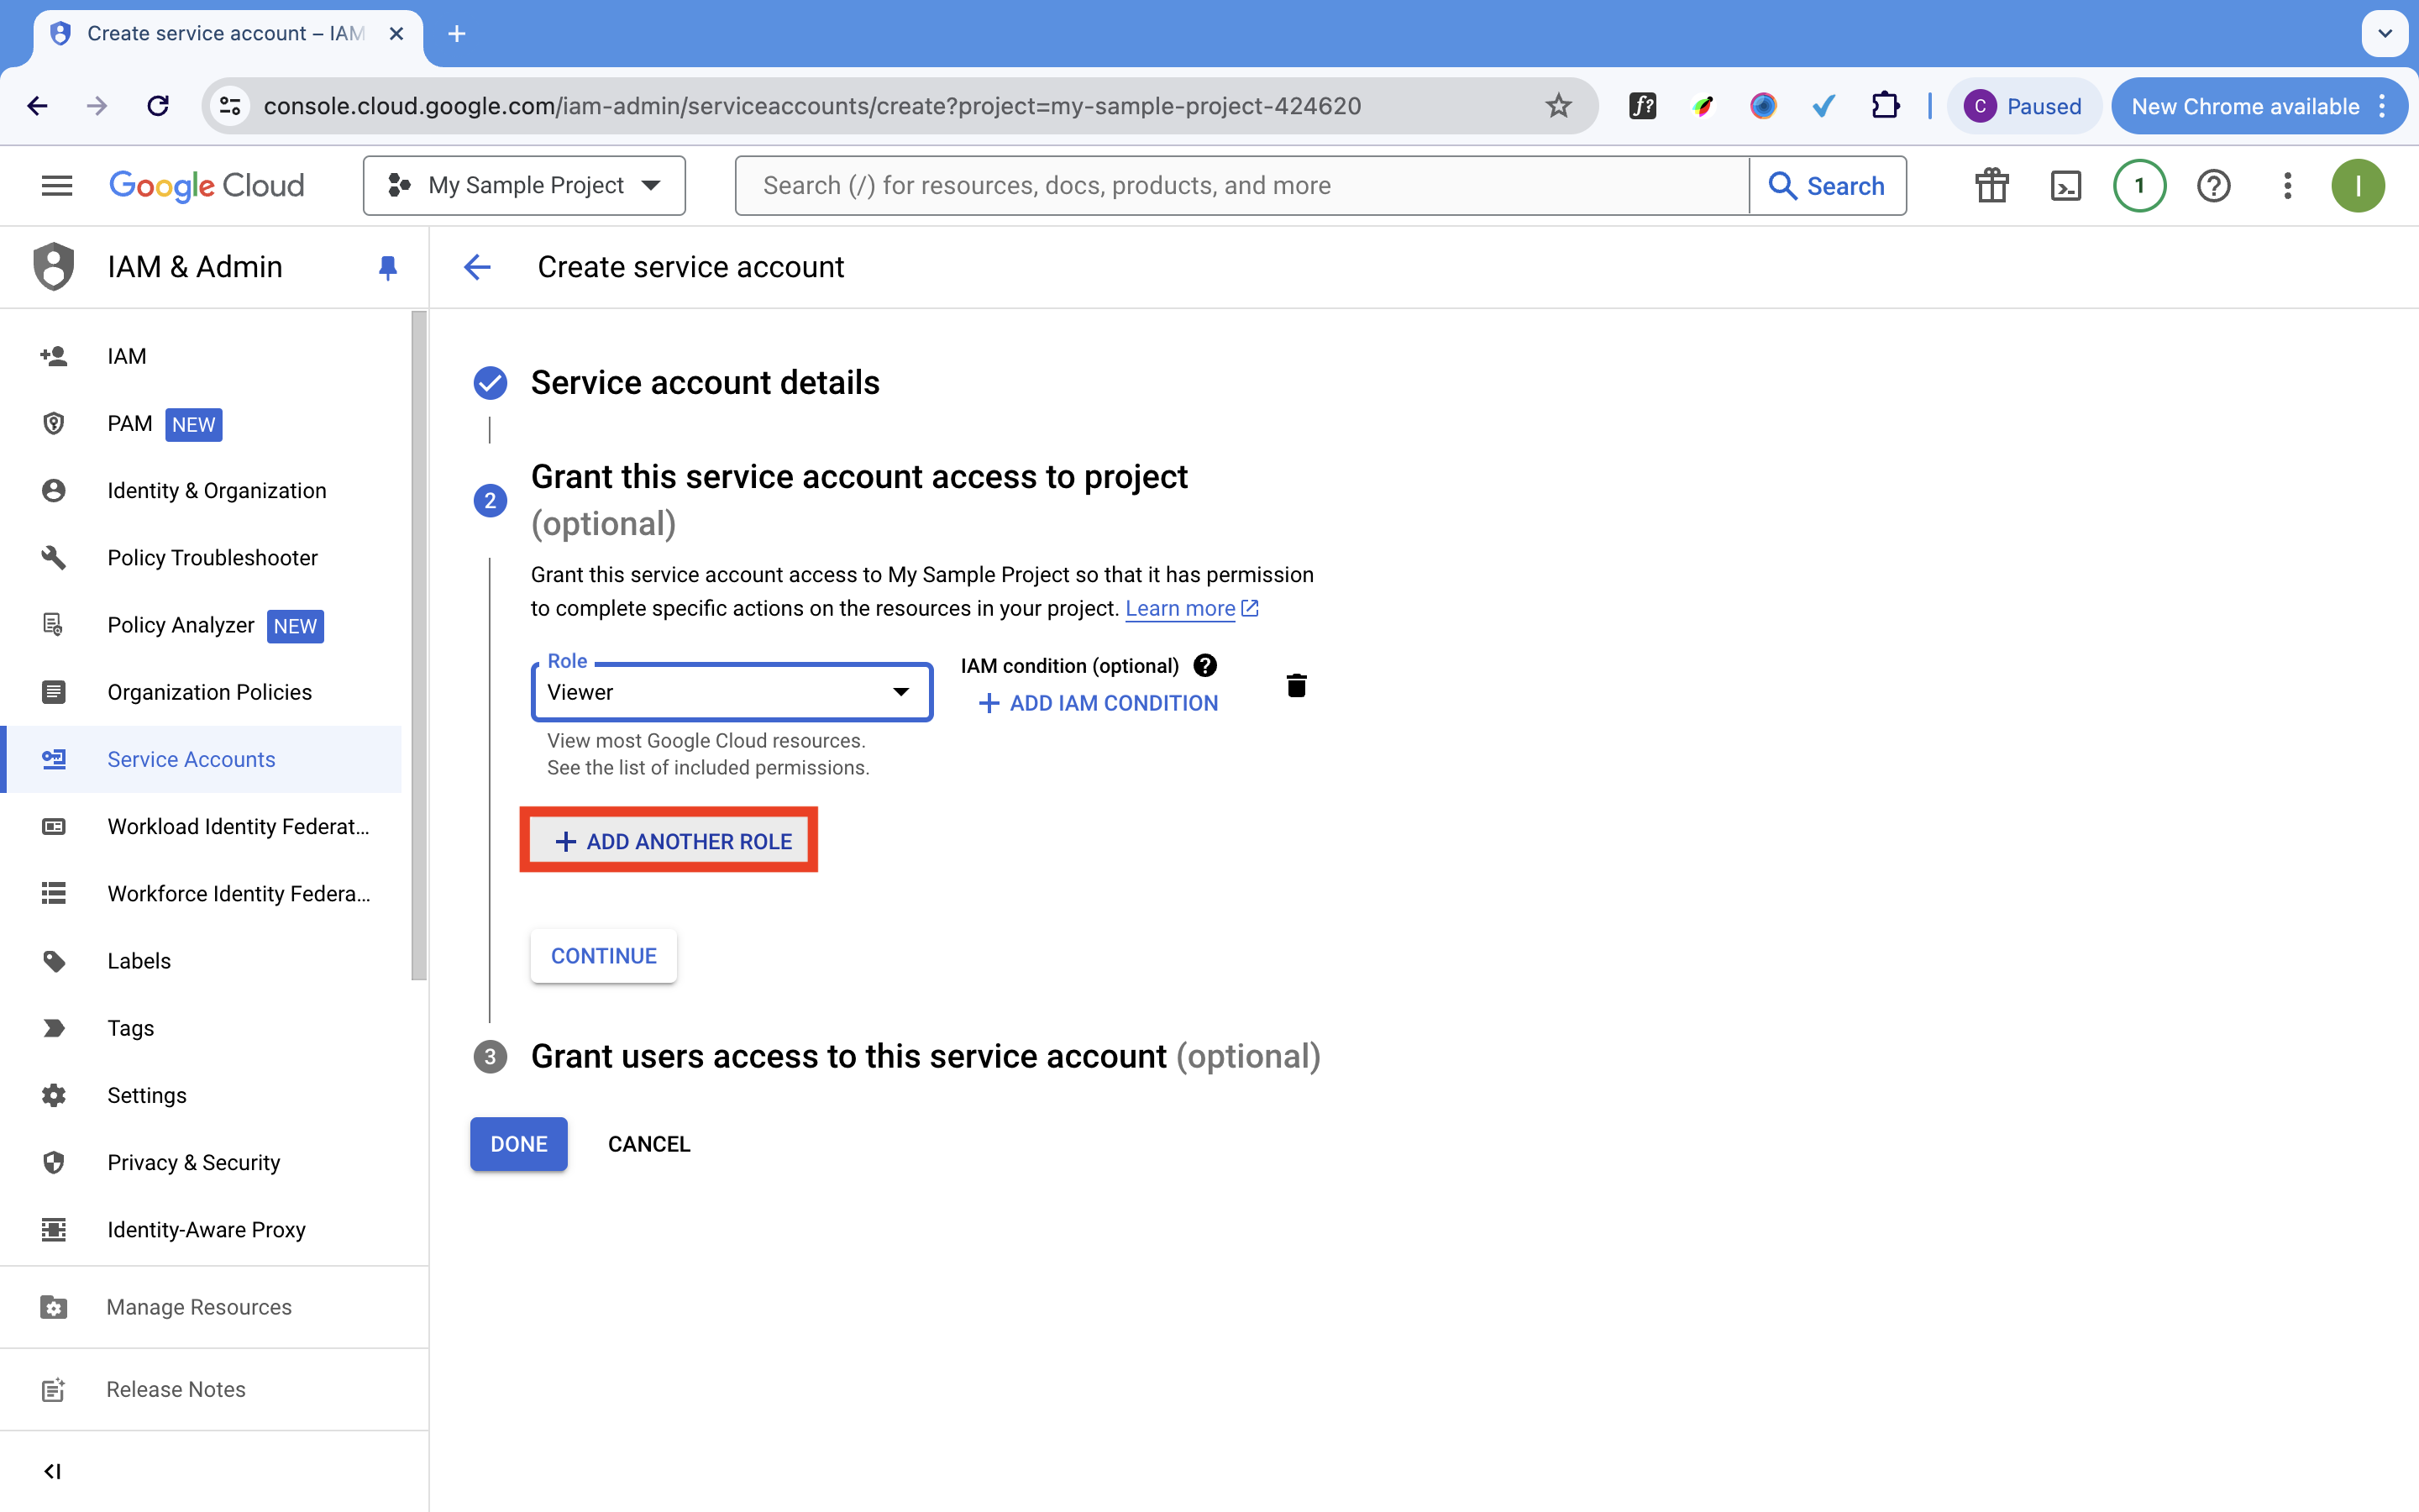Open the tab search dropdown arrow
Screen dimensions: 2419x1512
[x=2384, y=34]
